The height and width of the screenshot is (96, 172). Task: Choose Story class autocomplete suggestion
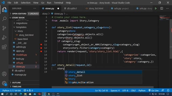pyautogui.click(x=103, y=79)
